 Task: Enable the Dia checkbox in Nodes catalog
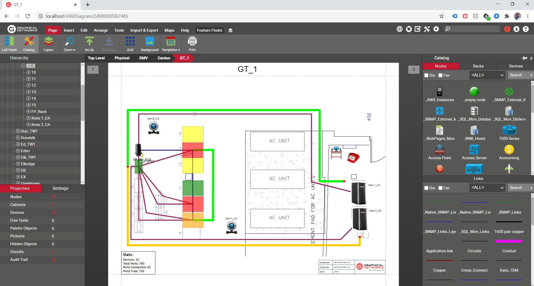pyautogui.click(x=426, y=75)
